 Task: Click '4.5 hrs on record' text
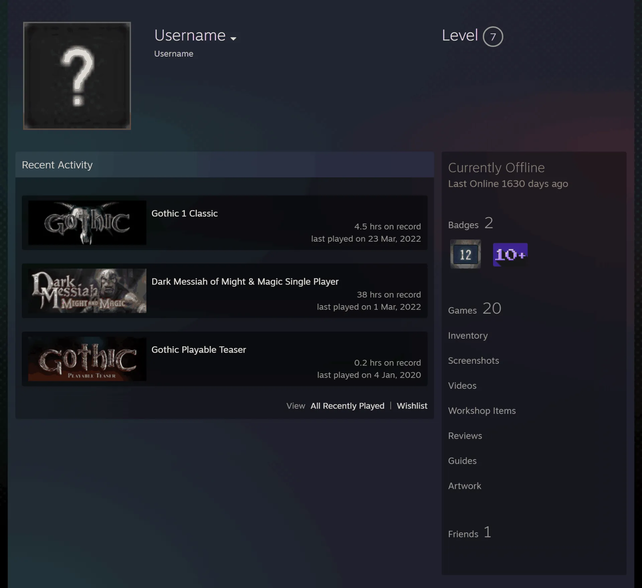(x=388, y=227)
